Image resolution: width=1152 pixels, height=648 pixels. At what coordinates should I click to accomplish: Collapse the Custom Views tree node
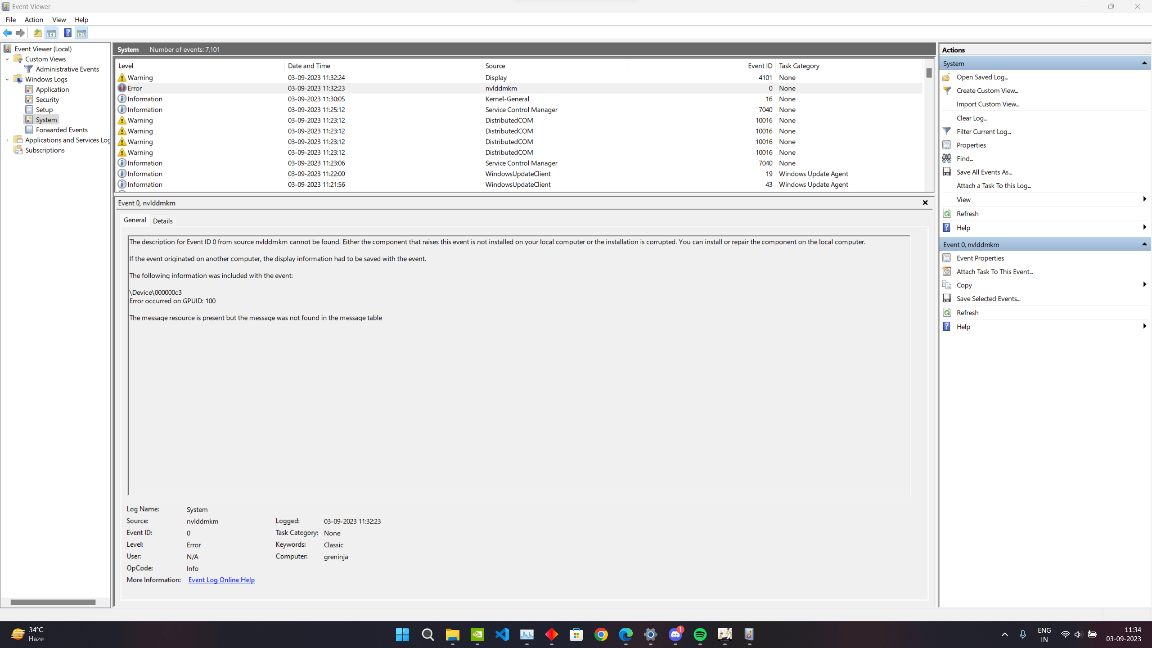tap(7, 59)
